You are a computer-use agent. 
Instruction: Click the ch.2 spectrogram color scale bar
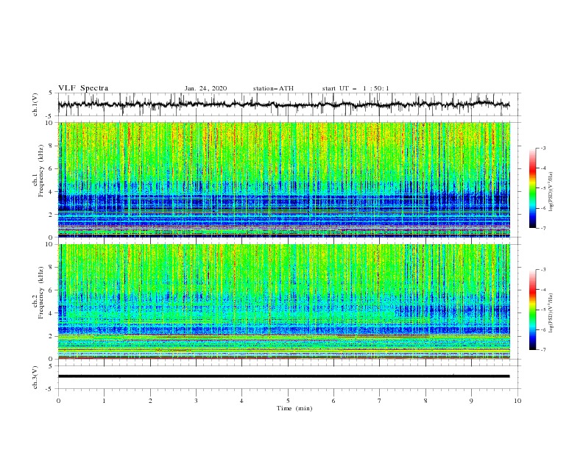click(532, 310)
